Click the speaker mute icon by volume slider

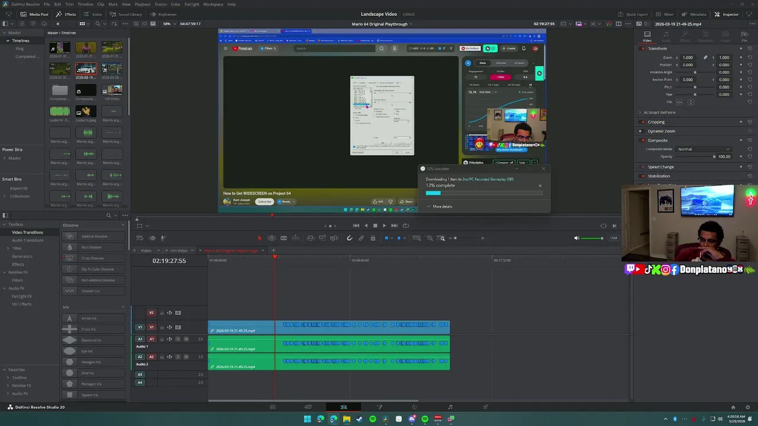(x=577, y=238)
